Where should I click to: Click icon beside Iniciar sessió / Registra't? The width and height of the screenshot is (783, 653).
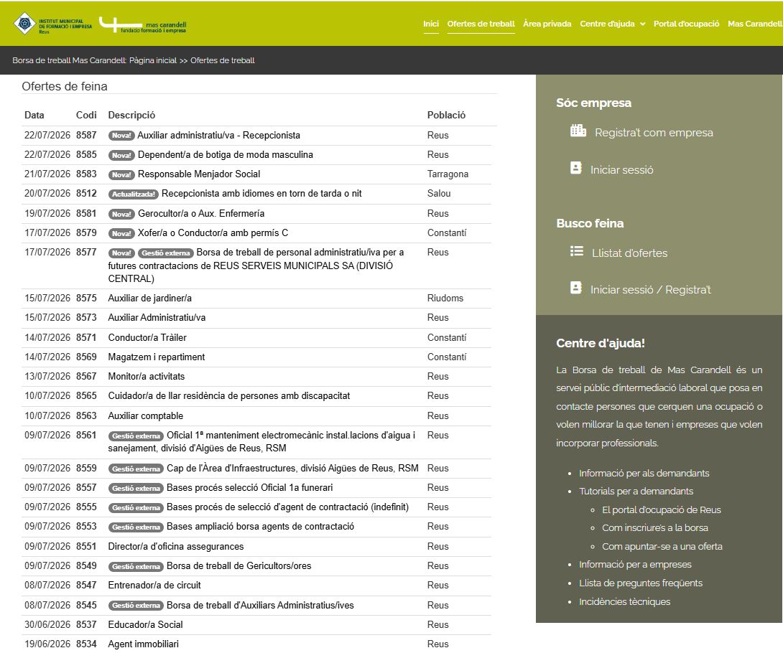pos(576,288)
